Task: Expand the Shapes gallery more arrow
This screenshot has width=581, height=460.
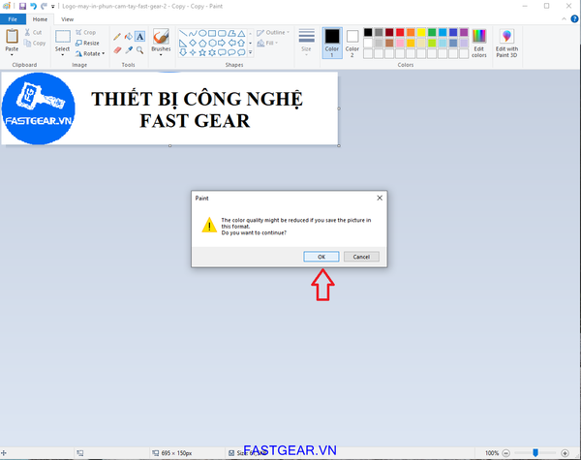Action: coord(251,52)
